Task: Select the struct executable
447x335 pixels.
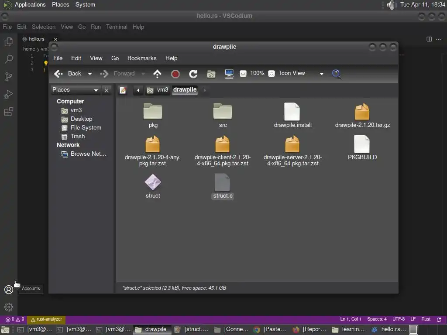Action: point(153,187)
